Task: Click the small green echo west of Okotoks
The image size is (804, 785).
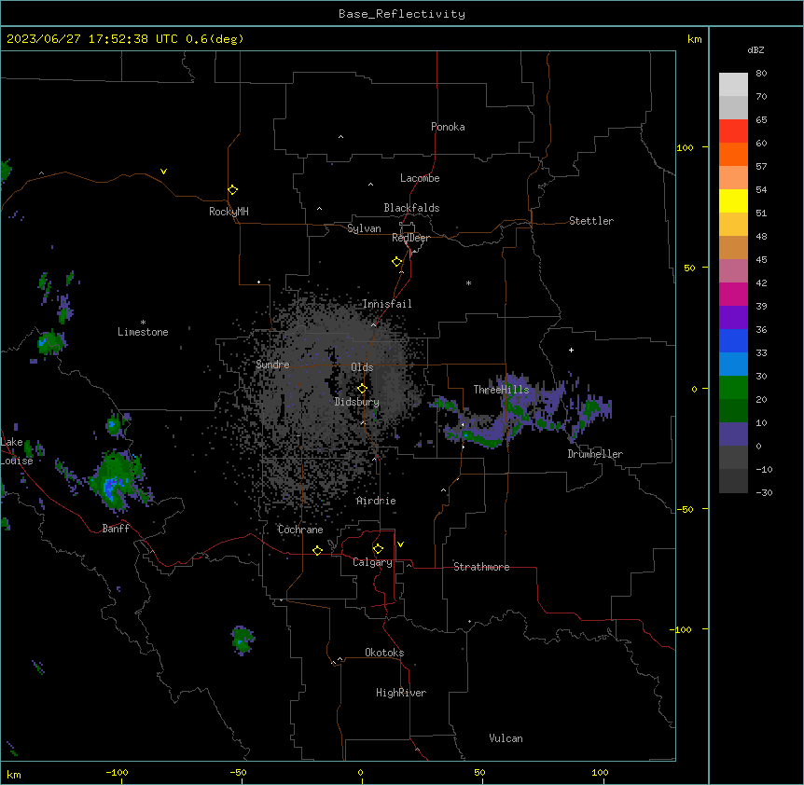Action: click(x=243, y=640)
